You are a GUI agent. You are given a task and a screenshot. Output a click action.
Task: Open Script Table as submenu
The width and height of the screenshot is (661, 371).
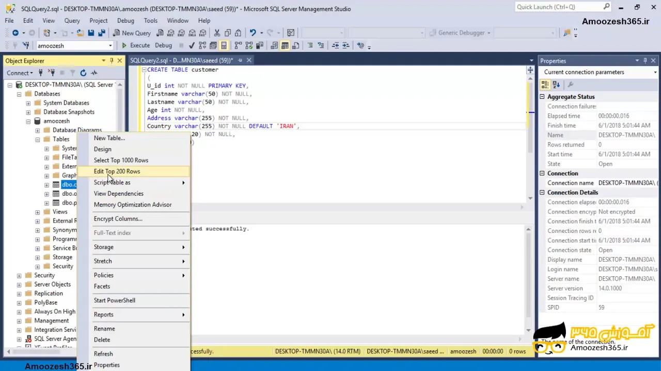click(x=134, y=182)
